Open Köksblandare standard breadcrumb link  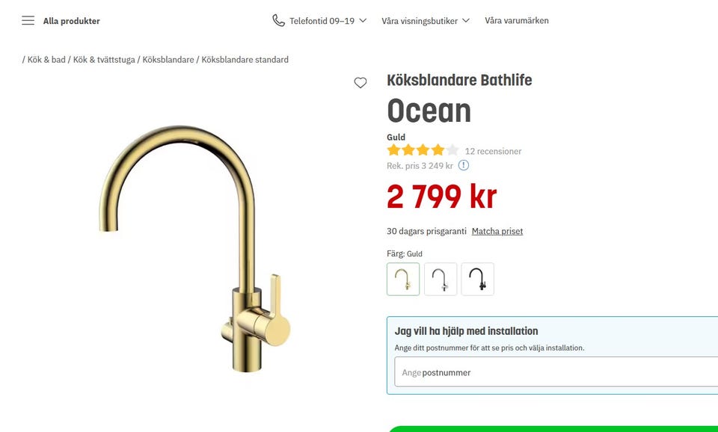coord(245,60)
